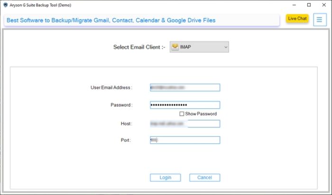Click the Port input field
332x195 pixels.
(185, 140)
